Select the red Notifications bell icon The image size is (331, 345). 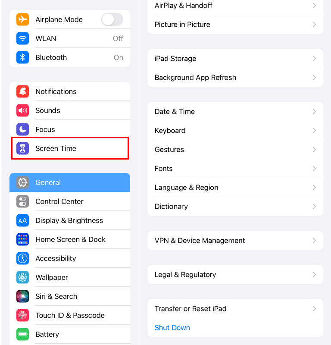[22, 91]
